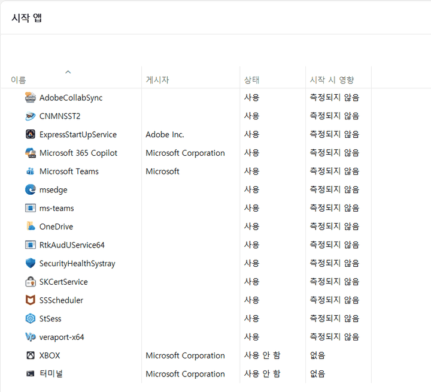Viewport: 431px width, 392px height.
Task: Select the StSess gear icon
Action: 31,318
